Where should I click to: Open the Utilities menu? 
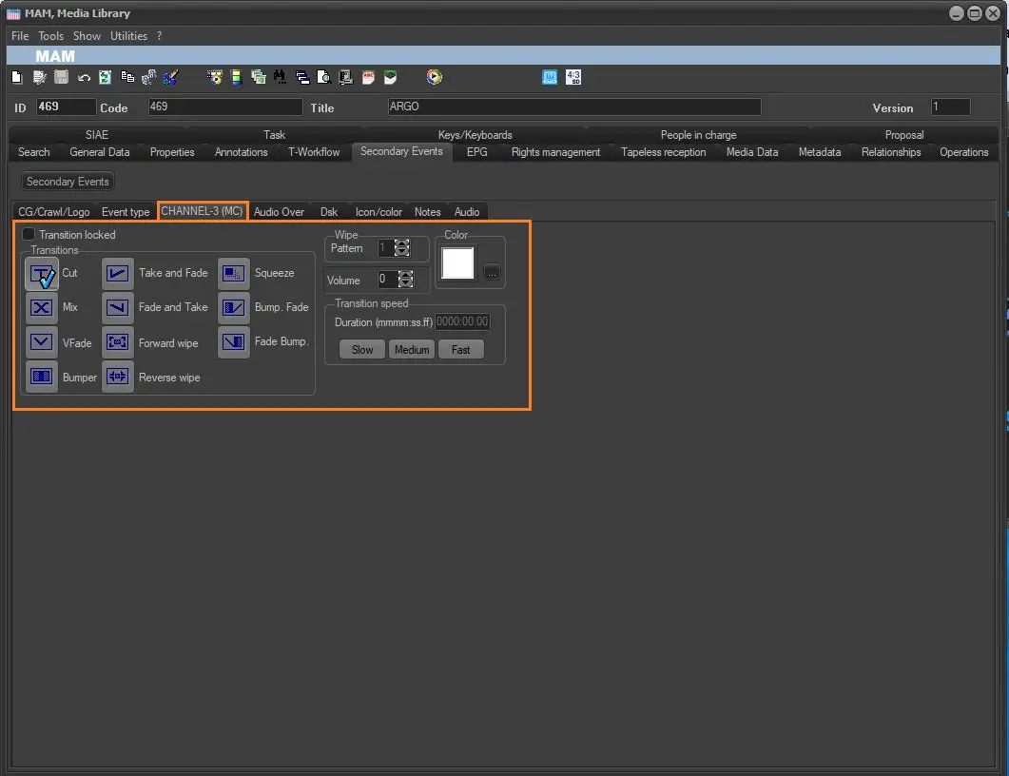[x=128, y=36]
